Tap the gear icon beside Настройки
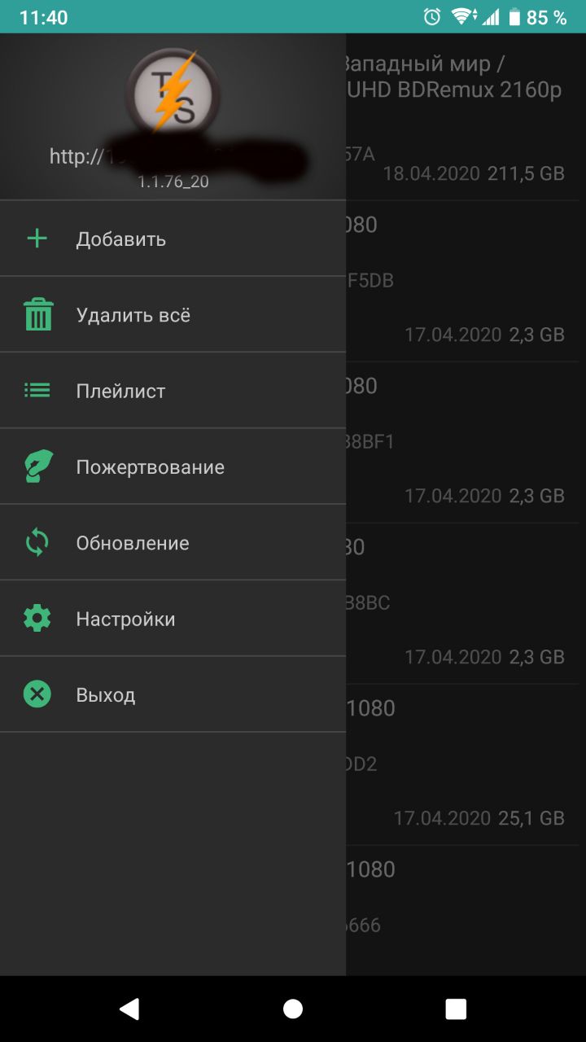 click(37, 619)
